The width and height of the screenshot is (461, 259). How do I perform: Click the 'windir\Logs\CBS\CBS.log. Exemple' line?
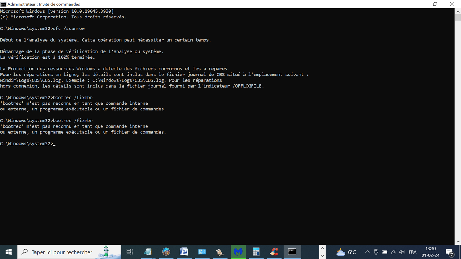[x=111, y=80]
